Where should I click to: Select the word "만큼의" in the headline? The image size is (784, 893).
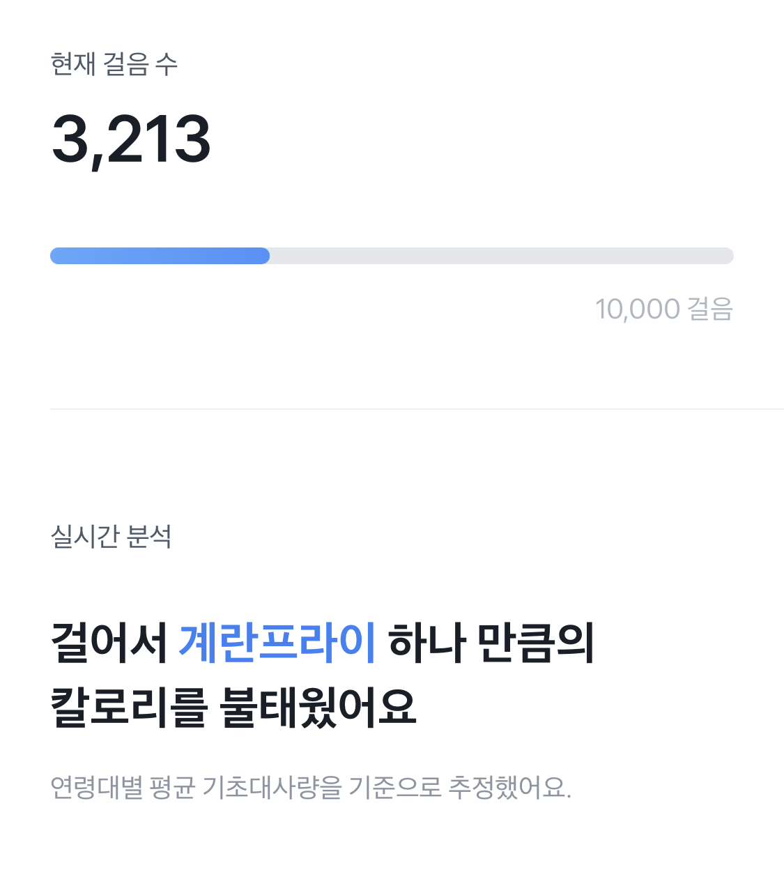pyautogui.click(x=535, y=642)
